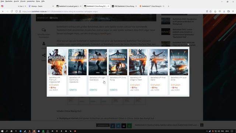This screenshot has height=133, width=236.
Task: Open 'Ansehen auf YouTube' link on video
Action: pyautogui.click(x=48, y=18)
